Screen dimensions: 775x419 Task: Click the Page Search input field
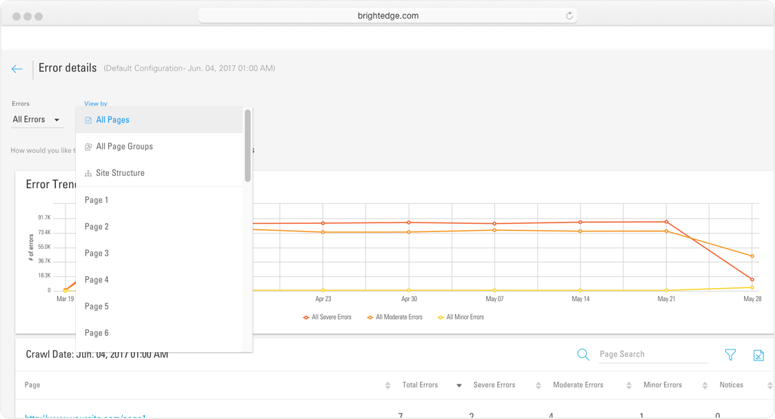[x=652, y=354]
